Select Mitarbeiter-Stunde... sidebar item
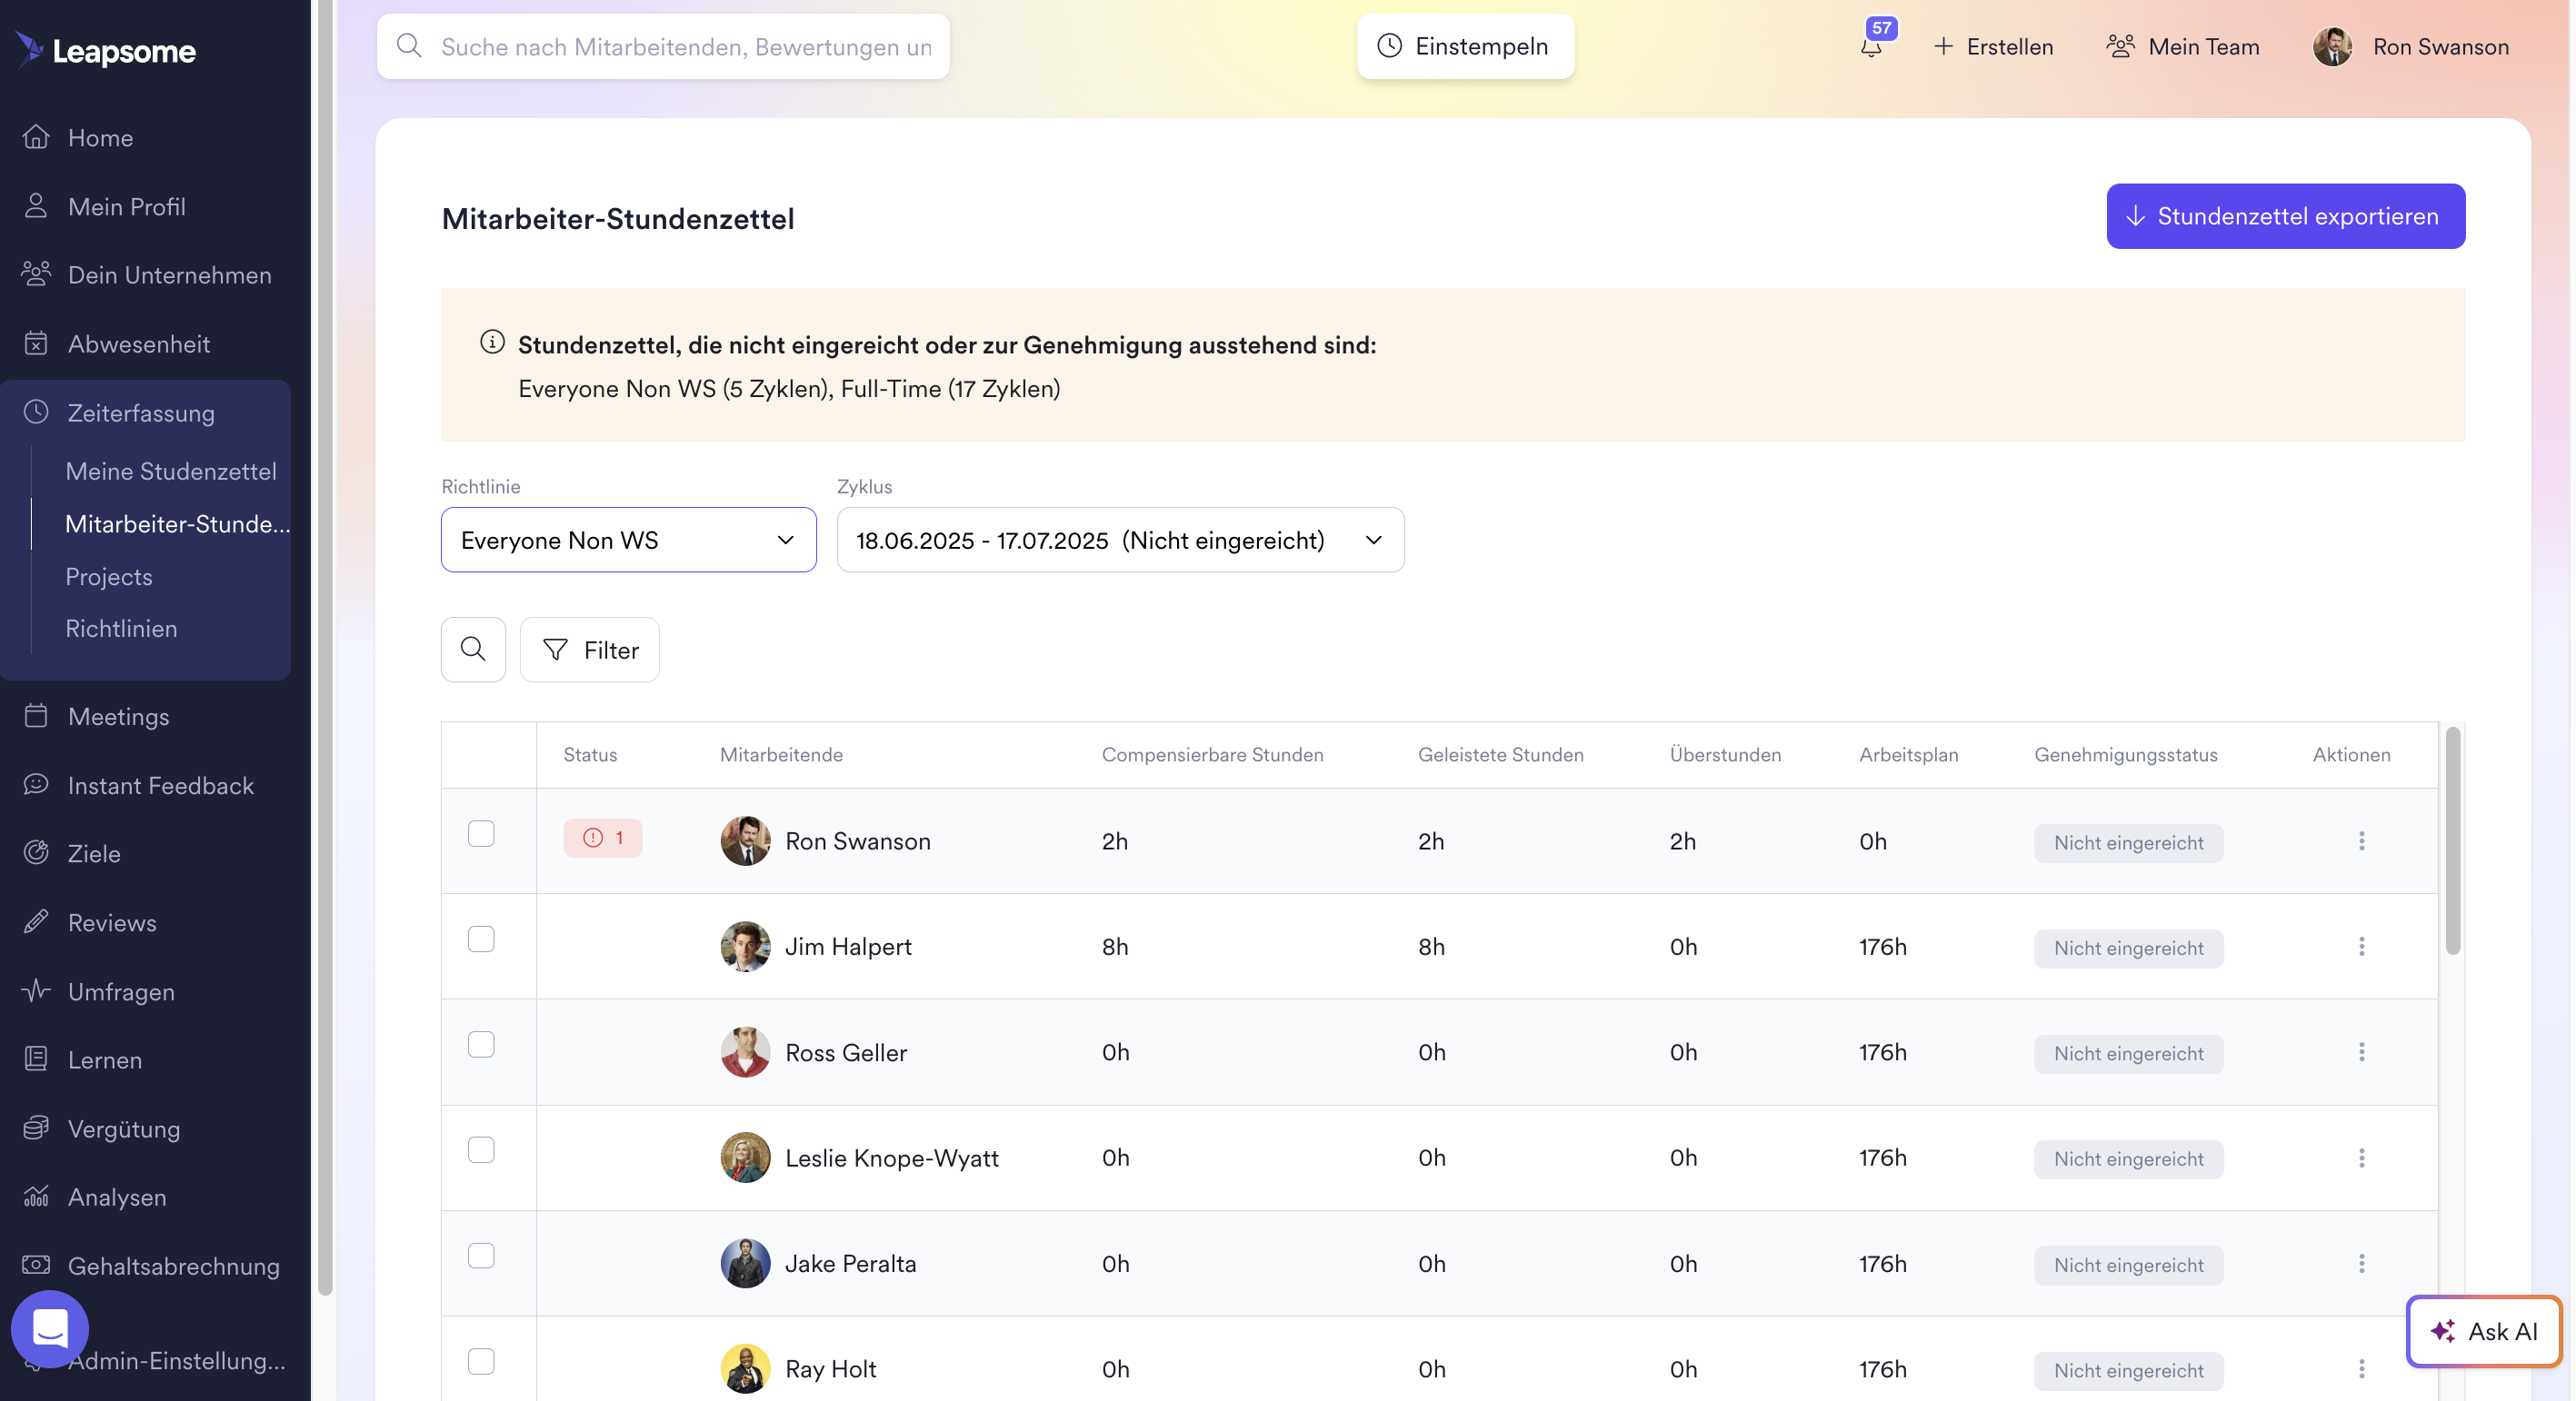The height and width of the screenshot is (1401, 2576). pos(177,523)
